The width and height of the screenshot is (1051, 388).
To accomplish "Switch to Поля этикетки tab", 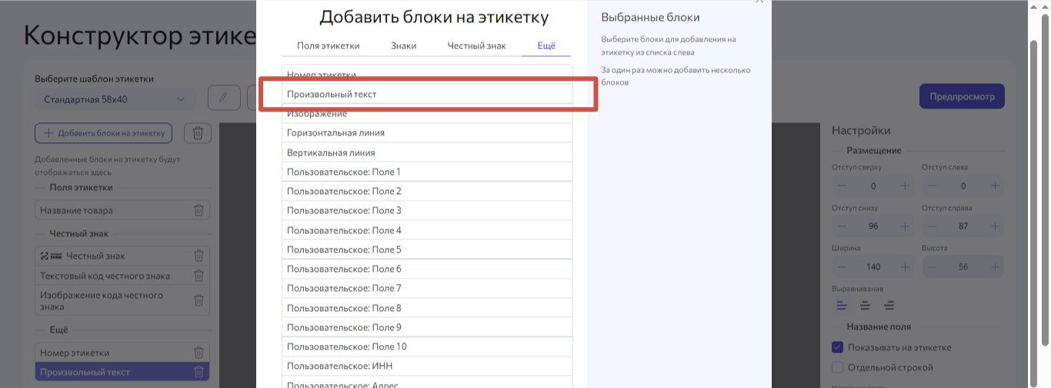I will [x=329, y=45].
